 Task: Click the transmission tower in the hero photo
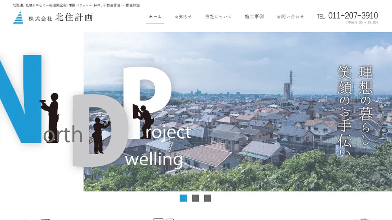pyautogui.click(x=291, y=85)
